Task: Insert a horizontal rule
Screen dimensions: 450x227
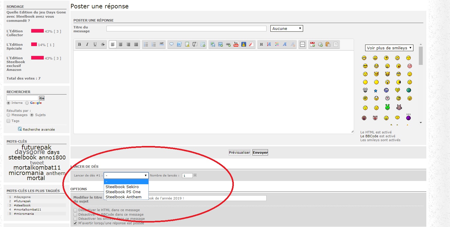Action: [162, 44]
